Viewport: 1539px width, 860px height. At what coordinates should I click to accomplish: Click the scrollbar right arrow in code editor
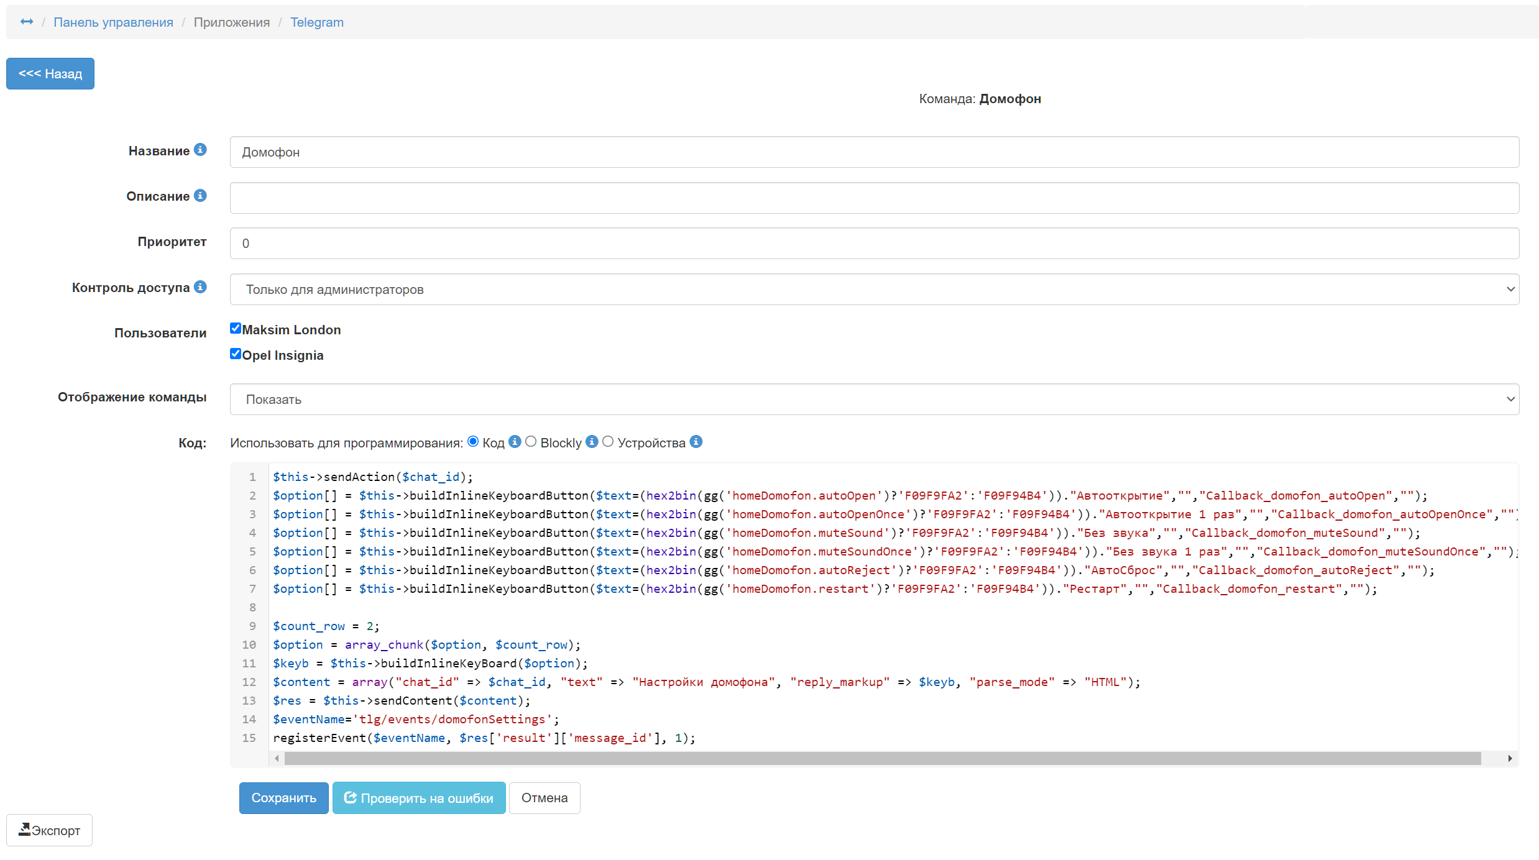1510,758
